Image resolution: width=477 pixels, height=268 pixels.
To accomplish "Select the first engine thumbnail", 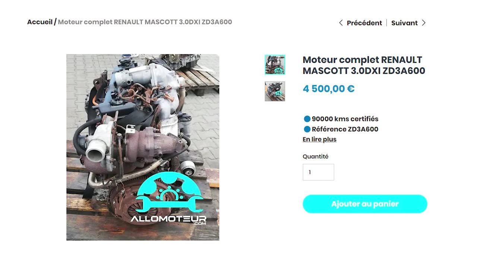I will [x=275, y=65].
